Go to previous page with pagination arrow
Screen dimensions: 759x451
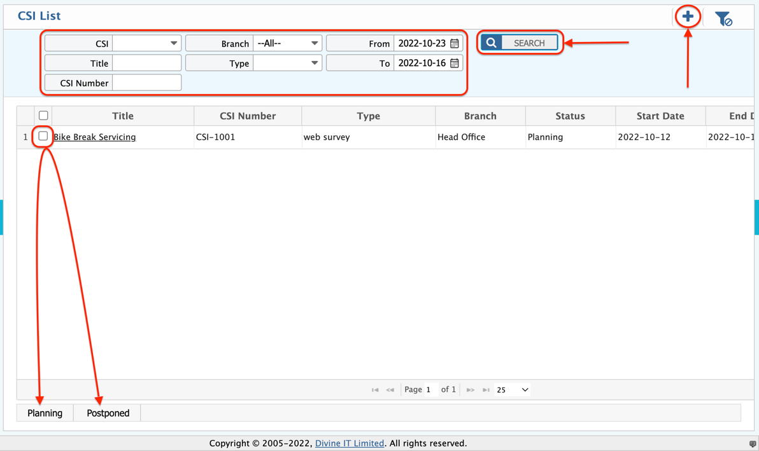390,389
